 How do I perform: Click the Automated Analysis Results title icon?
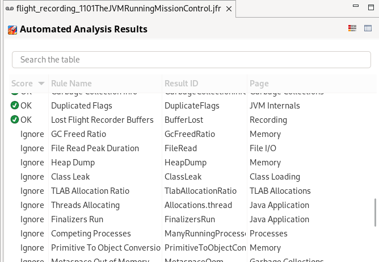(x=12, y=30)
